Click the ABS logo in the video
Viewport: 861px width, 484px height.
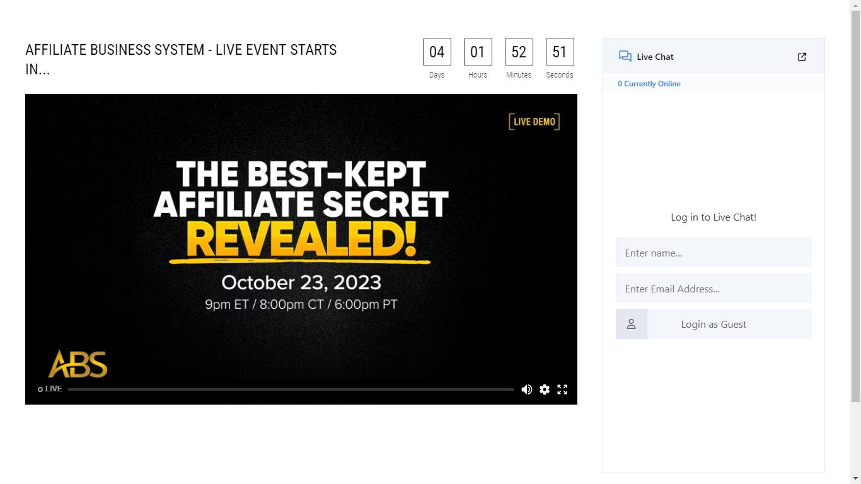[78, 364]
